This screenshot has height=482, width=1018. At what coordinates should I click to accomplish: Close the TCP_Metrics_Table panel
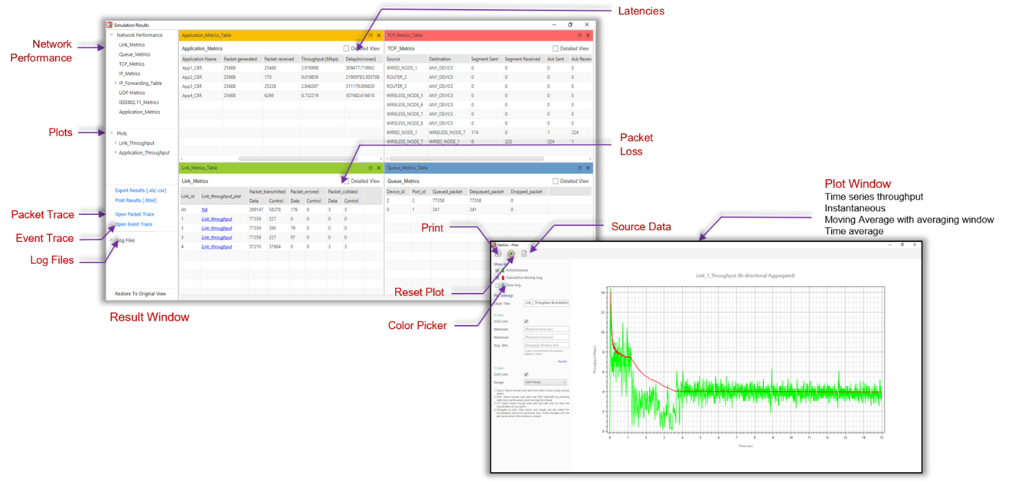click(588, 35)
